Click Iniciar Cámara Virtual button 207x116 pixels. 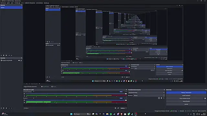coord(185,98)
